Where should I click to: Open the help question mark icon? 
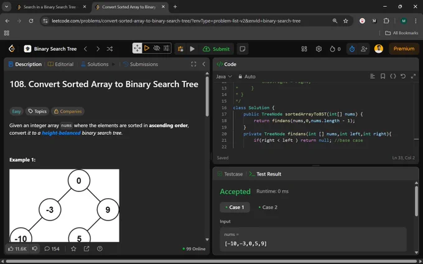coord(100,248)
